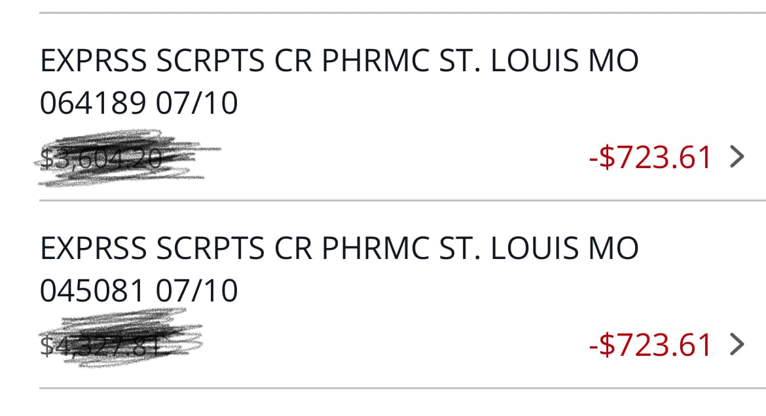Select reference number 064189
Viewport: 766px width, 416px height.
(x=92, y=104)
